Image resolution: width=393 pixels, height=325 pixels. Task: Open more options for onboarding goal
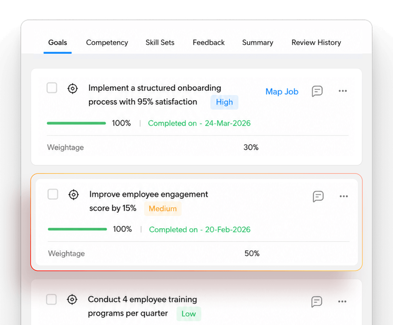tap(343, 91)
